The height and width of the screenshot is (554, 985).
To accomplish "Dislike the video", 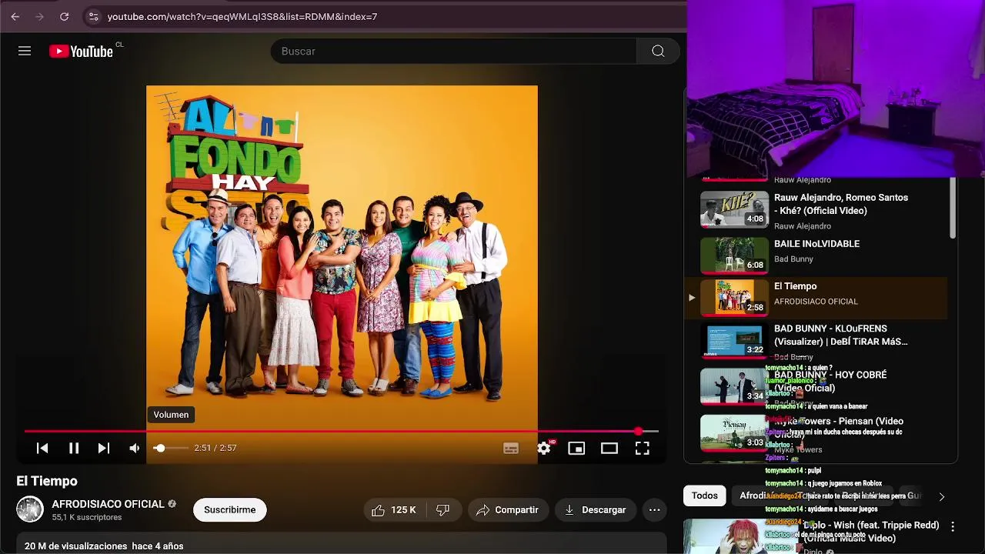I will tap(443, 509).
